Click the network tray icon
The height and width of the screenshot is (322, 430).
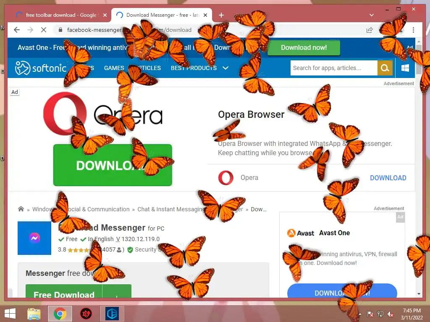[380, 314]
